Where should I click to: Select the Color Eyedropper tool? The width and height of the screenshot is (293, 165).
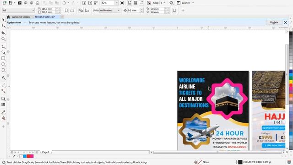3,112
